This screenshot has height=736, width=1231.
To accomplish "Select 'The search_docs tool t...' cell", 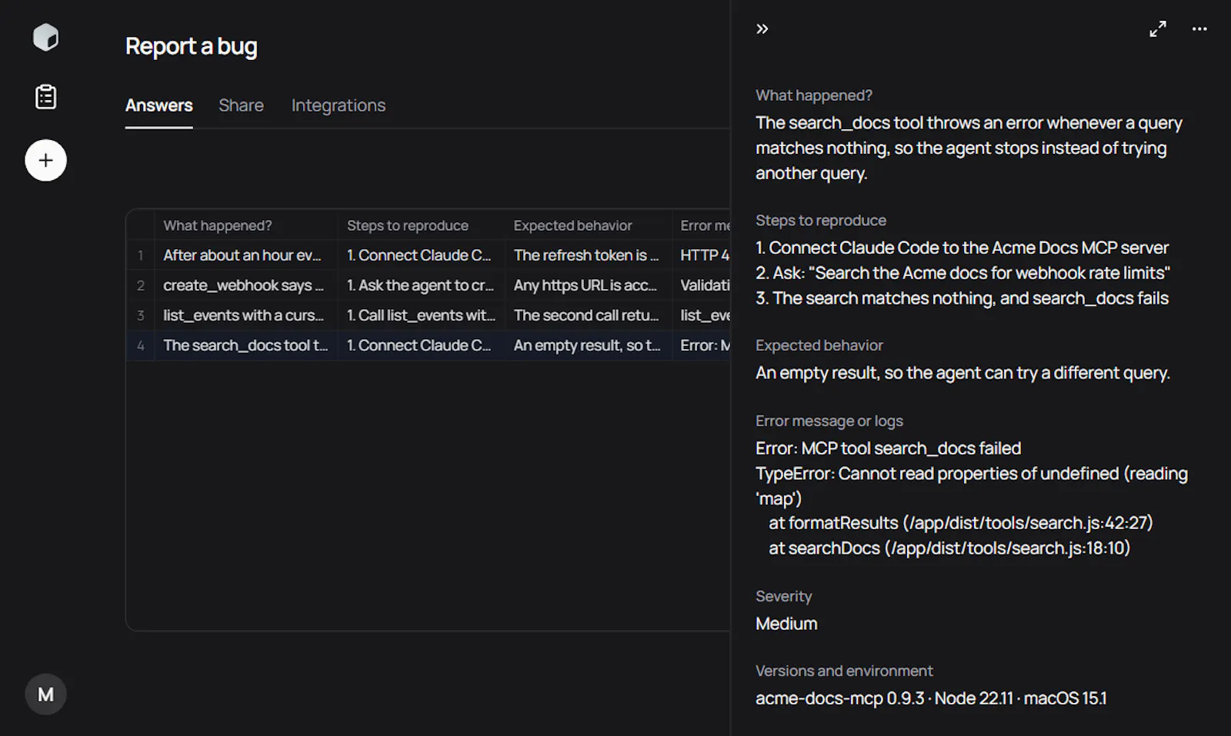I will [245, 345].
